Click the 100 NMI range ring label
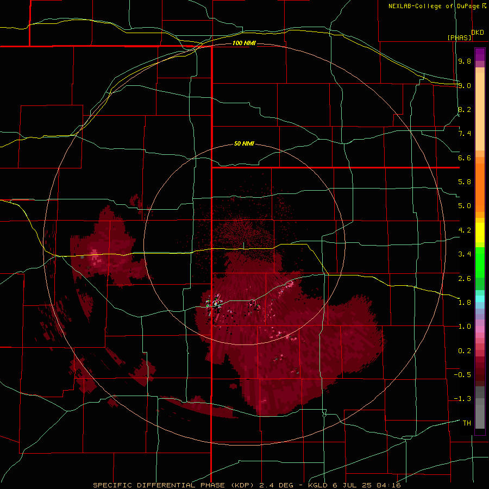 (244, 43)
